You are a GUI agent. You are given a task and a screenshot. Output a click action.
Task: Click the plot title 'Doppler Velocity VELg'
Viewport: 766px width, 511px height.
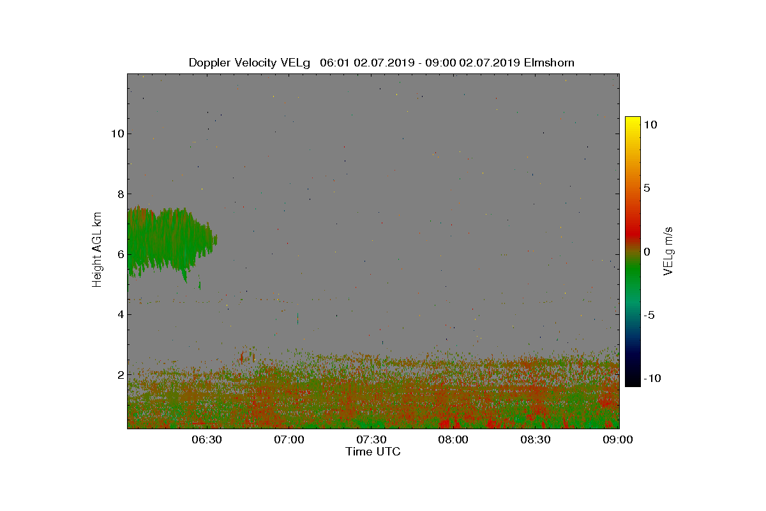250,63
